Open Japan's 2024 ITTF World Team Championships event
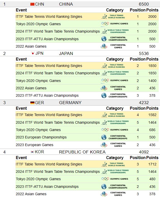160x197 pixels. pyautogui.click(x=58, y=73)
